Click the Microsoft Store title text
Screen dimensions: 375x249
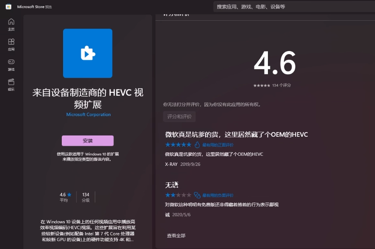pyautogui.click(x=30, y=7)
